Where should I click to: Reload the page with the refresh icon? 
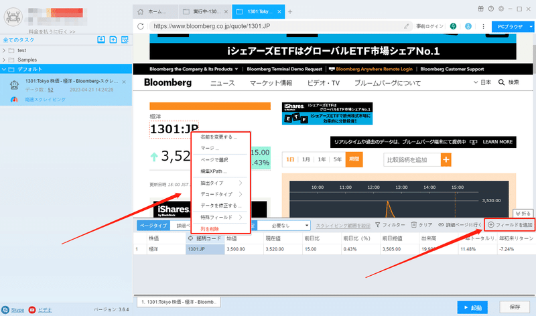[x=141, y=26]
